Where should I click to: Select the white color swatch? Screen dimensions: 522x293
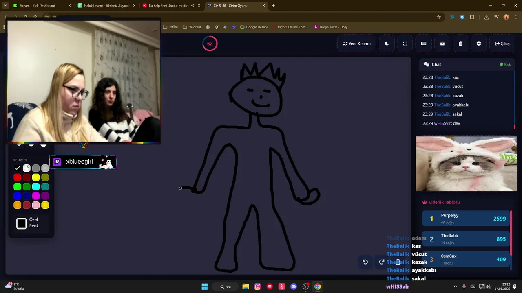27,168
